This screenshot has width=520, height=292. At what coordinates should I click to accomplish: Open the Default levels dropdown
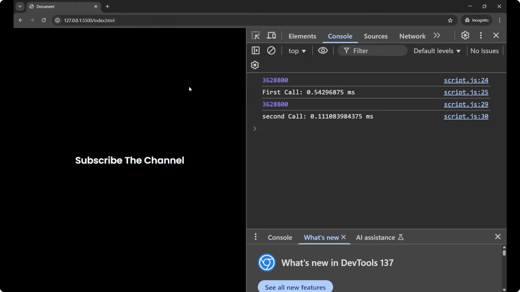(437, 51)
